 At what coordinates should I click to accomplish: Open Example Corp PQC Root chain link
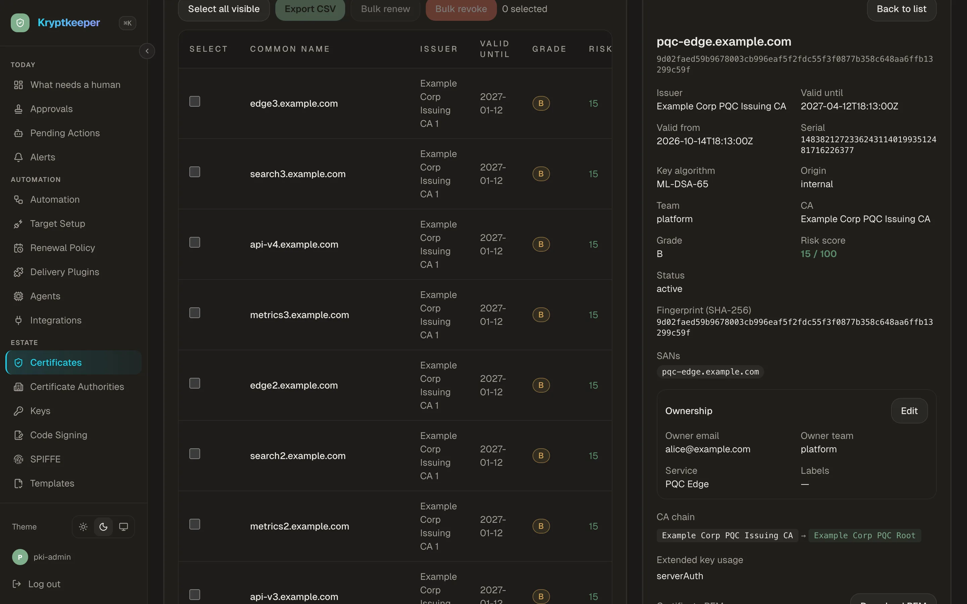[x=864, y=535]
